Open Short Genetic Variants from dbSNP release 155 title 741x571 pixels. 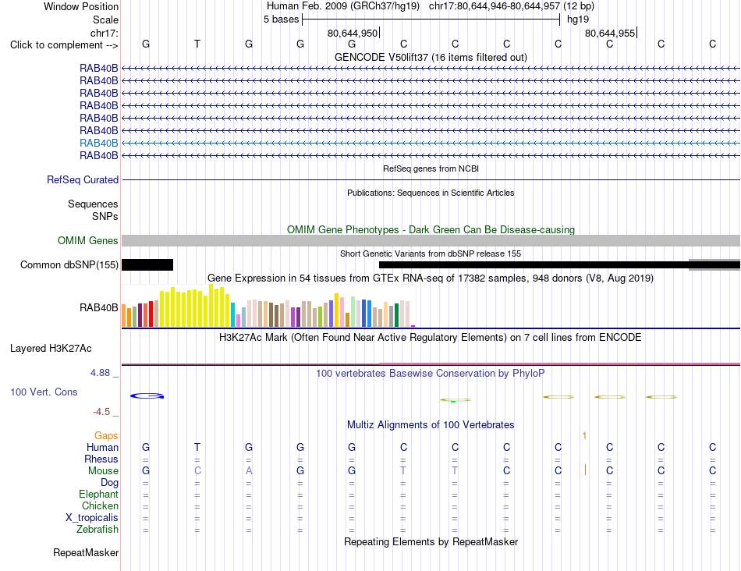(431, 254)
